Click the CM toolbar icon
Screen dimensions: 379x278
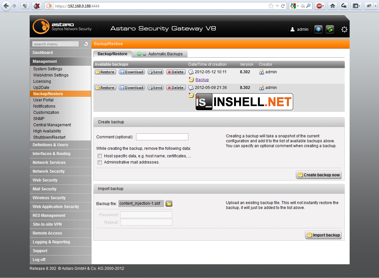pos(344,6)
